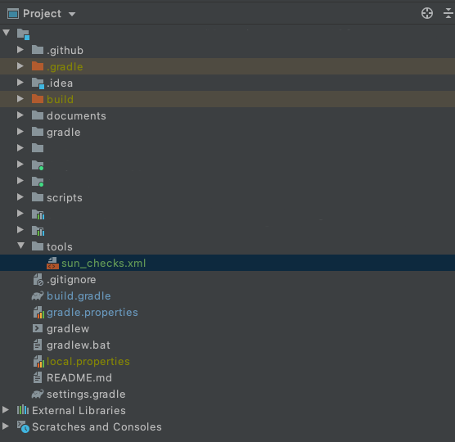Expand the gradle folder arrow
The width and height of the screenshot is (455, 442).
point(20,132)
